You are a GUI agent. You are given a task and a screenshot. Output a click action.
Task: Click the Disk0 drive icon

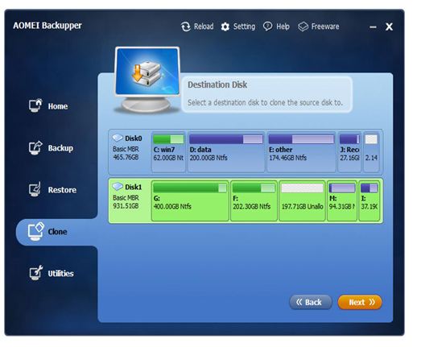[x=118, y=138]
